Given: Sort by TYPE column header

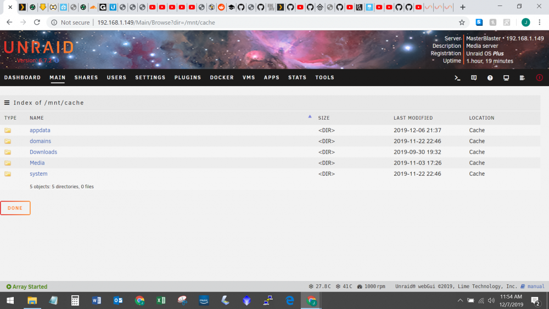Looking at the screenshot, I should pyautogui.click(x=10, y=118).
